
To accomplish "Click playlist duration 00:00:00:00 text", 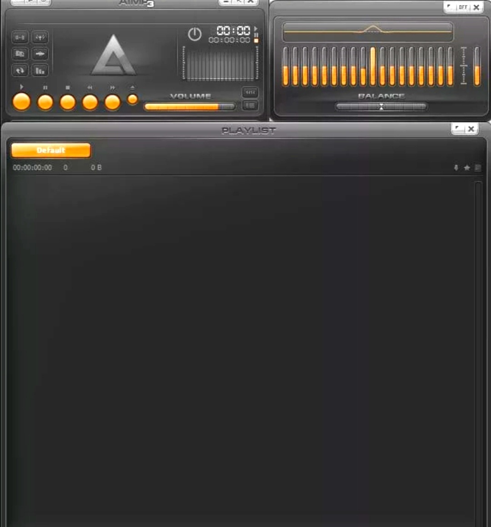I will [x=33, y=167].
